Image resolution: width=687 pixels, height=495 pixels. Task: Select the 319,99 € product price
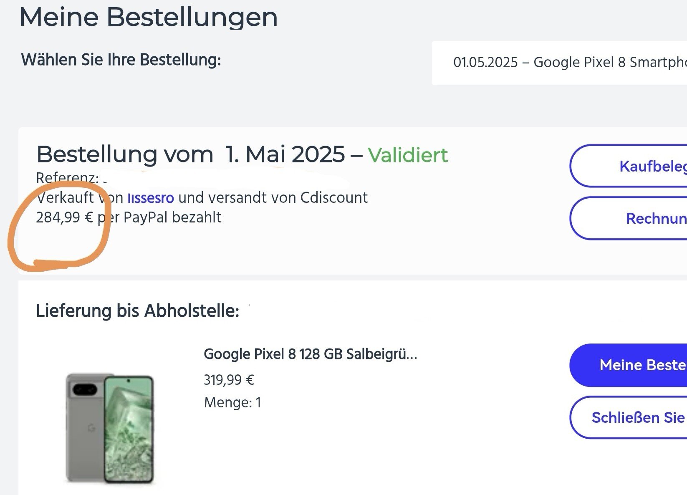pos(229,380)
